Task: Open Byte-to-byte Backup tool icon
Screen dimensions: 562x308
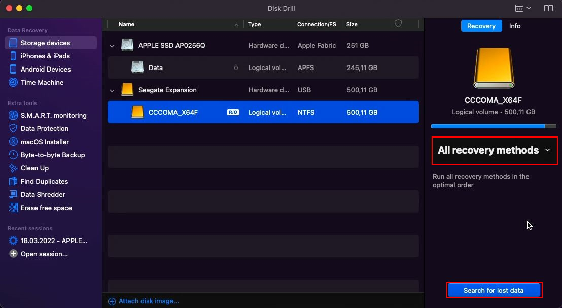Action: pyautogui.click(x=13, y=155)
